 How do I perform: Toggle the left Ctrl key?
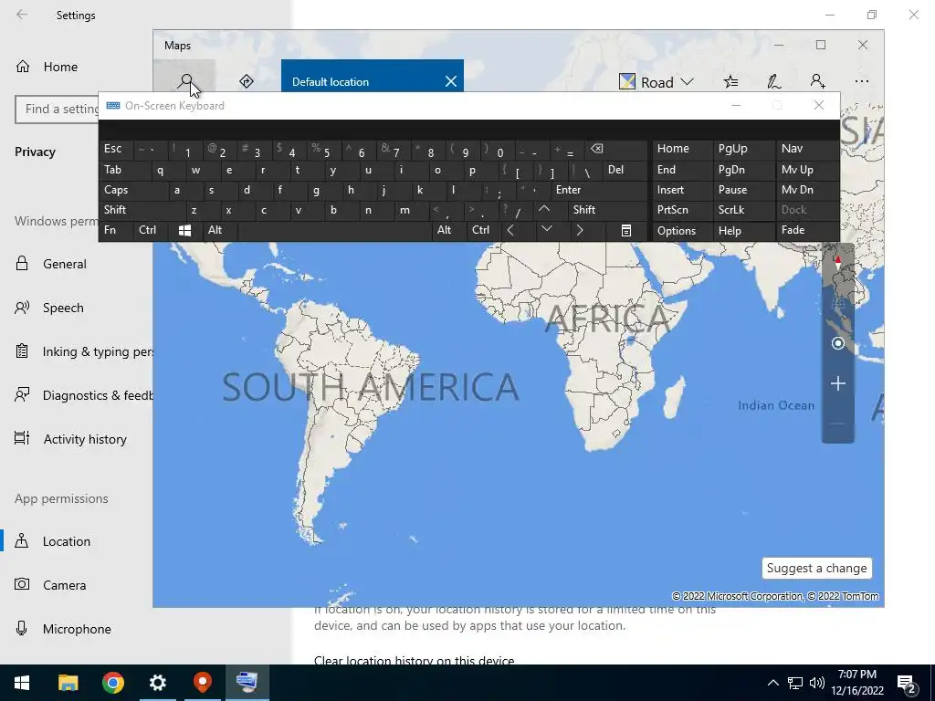click(x=150, y=230)
